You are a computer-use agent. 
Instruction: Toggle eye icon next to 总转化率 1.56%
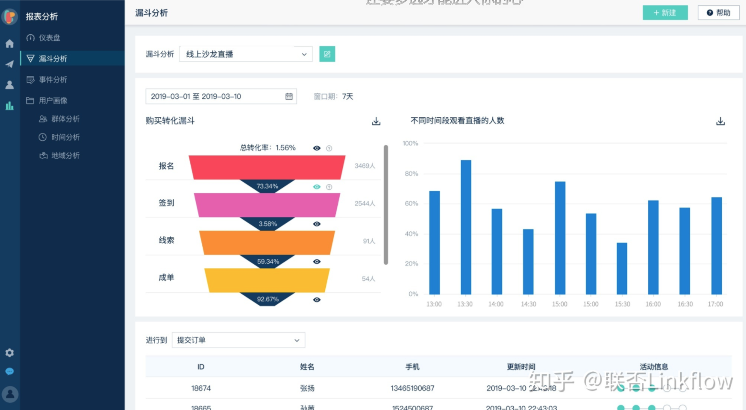[x=317, y=148]
